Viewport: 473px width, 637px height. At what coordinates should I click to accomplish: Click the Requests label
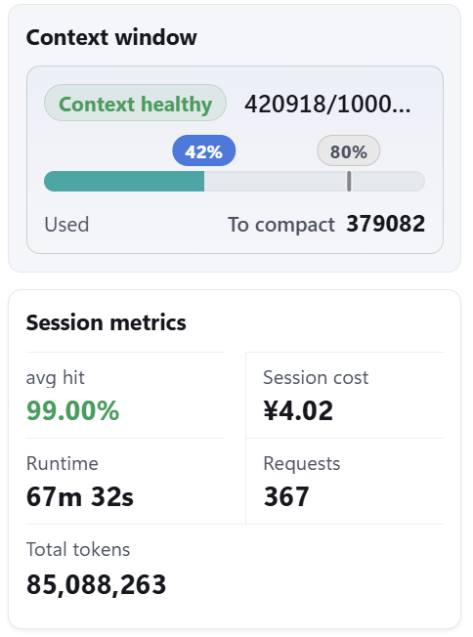coord(302,464)
